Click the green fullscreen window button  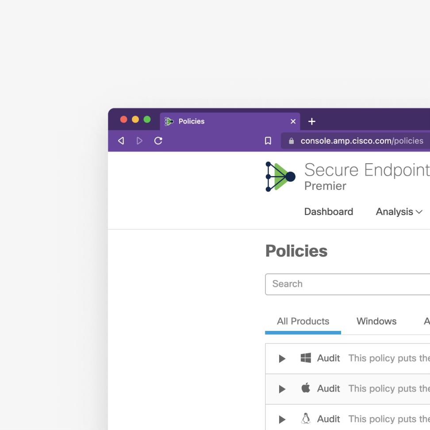pos(147,119)
